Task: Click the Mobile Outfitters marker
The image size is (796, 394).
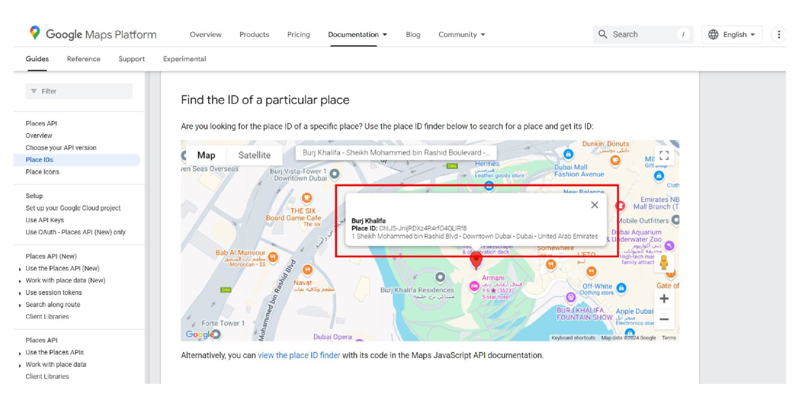Action: 675,220
